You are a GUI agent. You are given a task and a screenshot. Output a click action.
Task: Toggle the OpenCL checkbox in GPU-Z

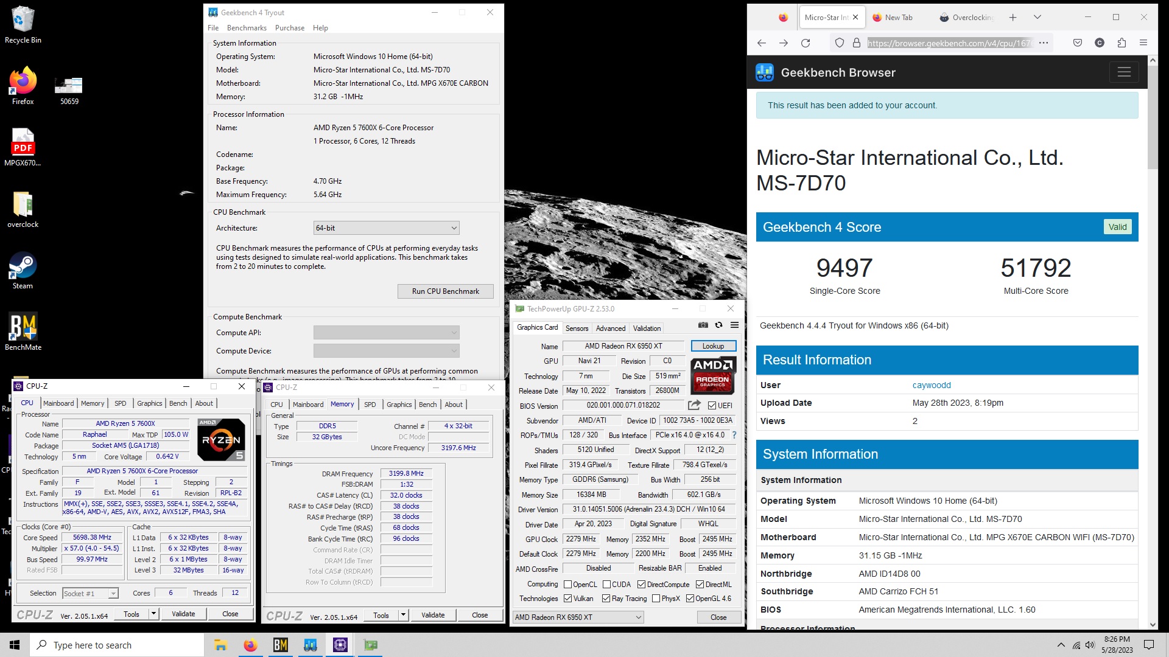(567, 585)
